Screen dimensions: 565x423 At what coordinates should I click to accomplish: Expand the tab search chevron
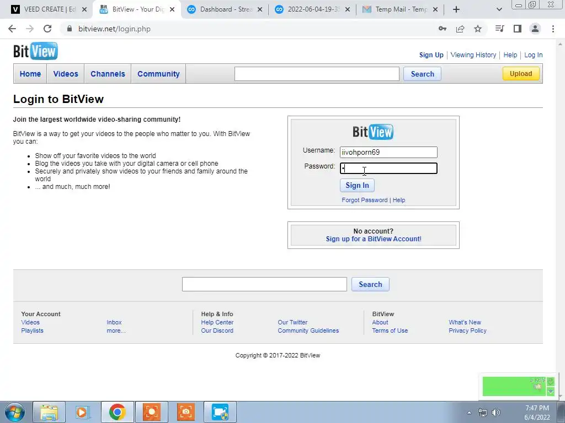499,9
